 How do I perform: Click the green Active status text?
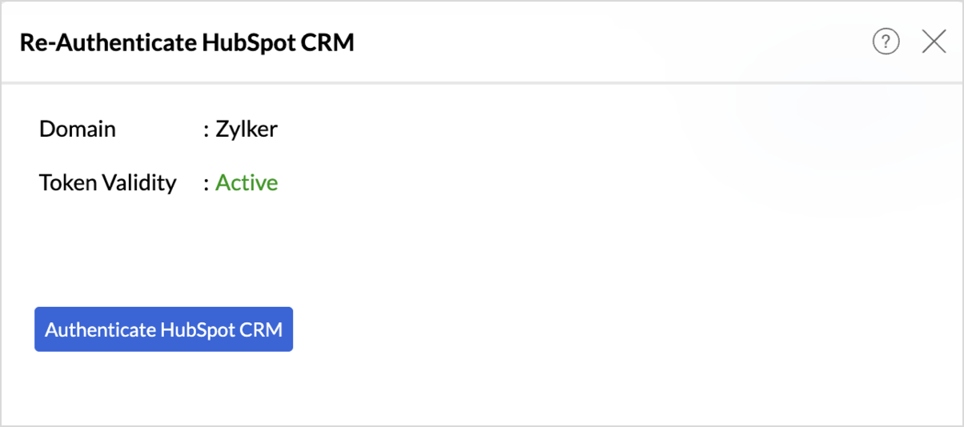[x=247, y=183]
